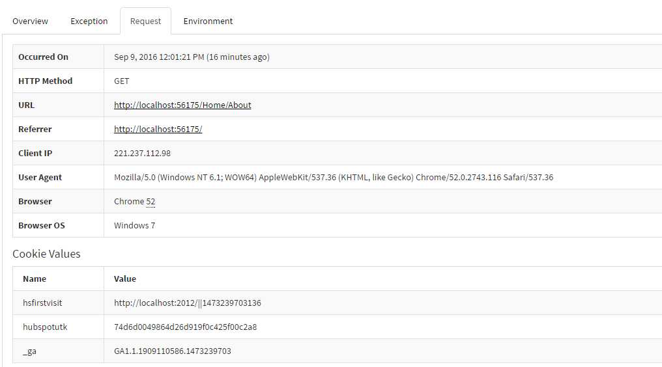The height and width of the screenshot is (367, 662).
Task: Click the _ga cookie value
Action: [x=172, y=351]
